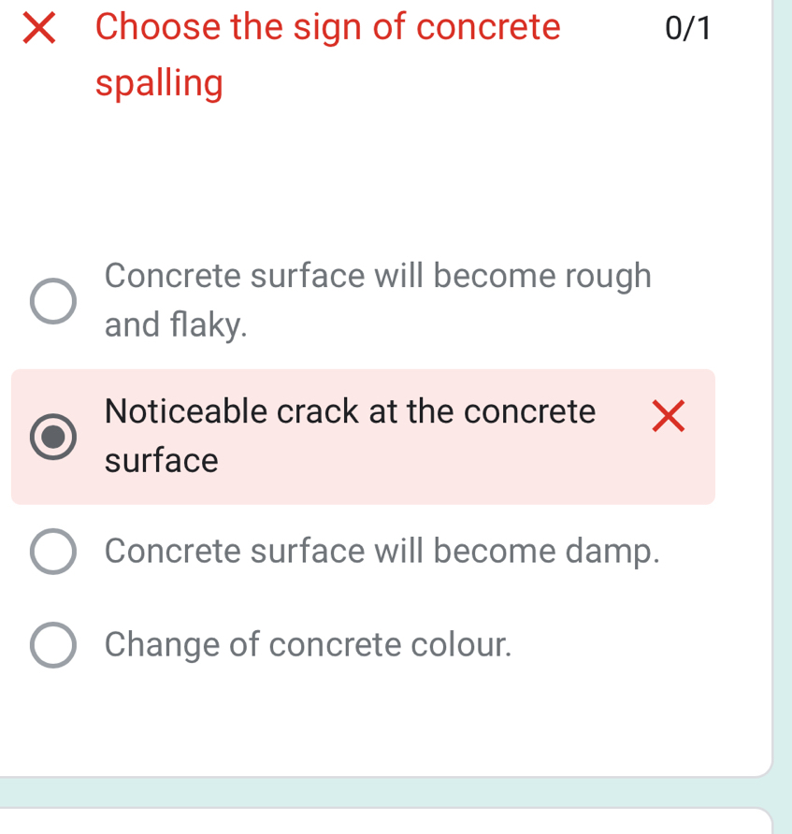792x834 pixels.
Task: Click the 'and flaky.' line of the first option
Action: (x=176, y=325)
